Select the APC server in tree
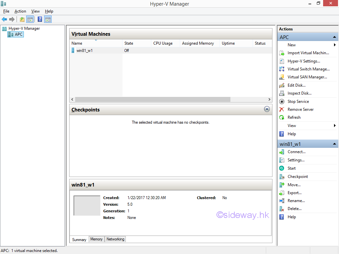 pyautogui.click(x=19, y=34)
